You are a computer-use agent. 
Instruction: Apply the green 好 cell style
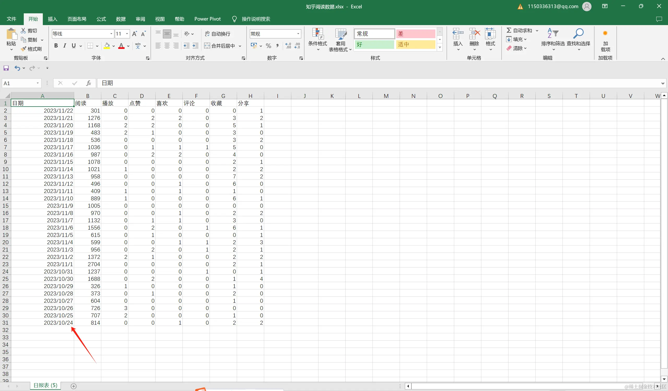click(x=374, y=45)
